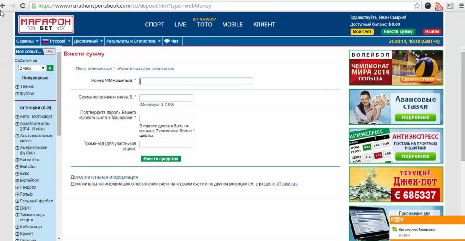Click the Мой счет button

click(362, 32)
